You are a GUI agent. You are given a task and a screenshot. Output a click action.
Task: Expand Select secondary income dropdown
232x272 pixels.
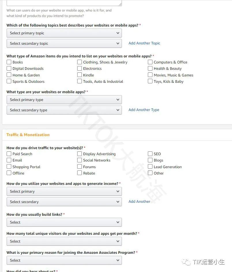point(64,202)
